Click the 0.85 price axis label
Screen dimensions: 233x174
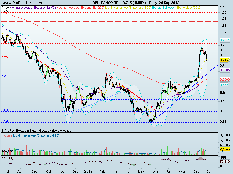[x=223, y=50]
